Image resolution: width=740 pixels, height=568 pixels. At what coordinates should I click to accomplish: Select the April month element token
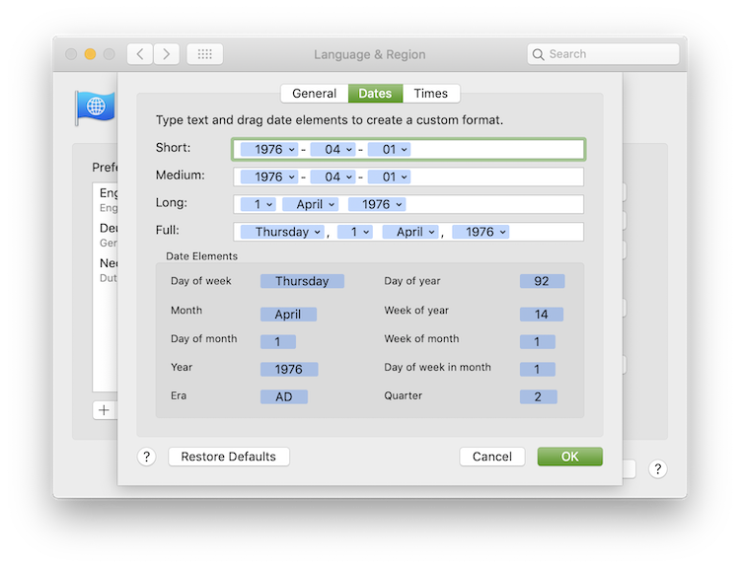[288, 315]
